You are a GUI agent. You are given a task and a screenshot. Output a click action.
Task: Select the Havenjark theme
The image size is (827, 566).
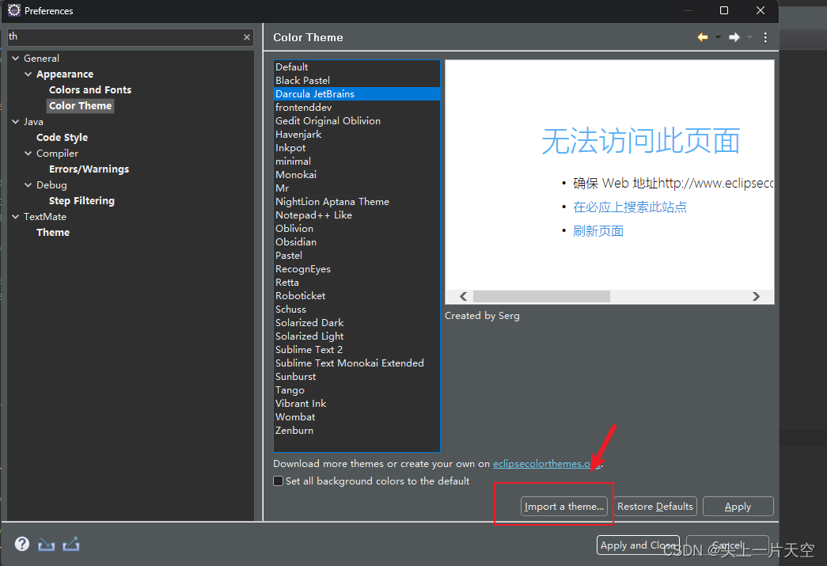coord(357,135)
